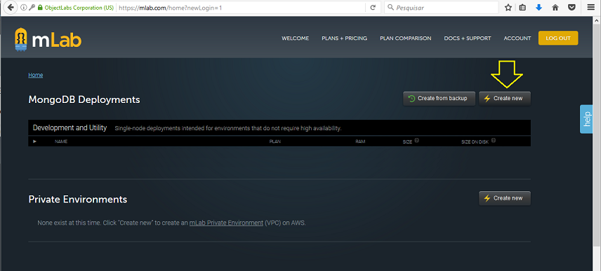Screen dimensions: 601x271
Task: Open the mLab Private Environment link
Action: [x=226, y=223]
